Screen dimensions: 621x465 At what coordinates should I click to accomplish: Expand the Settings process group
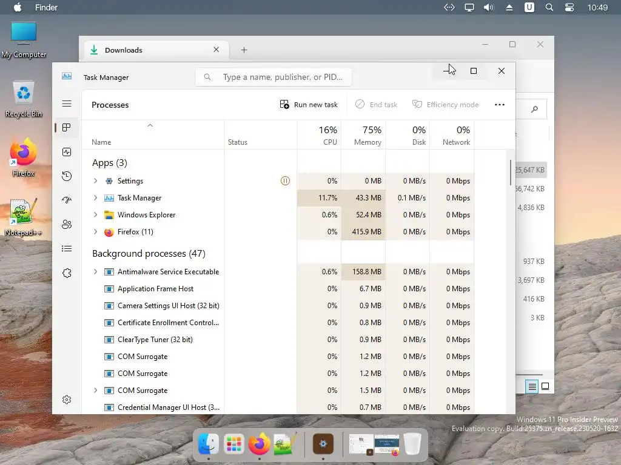95,180
